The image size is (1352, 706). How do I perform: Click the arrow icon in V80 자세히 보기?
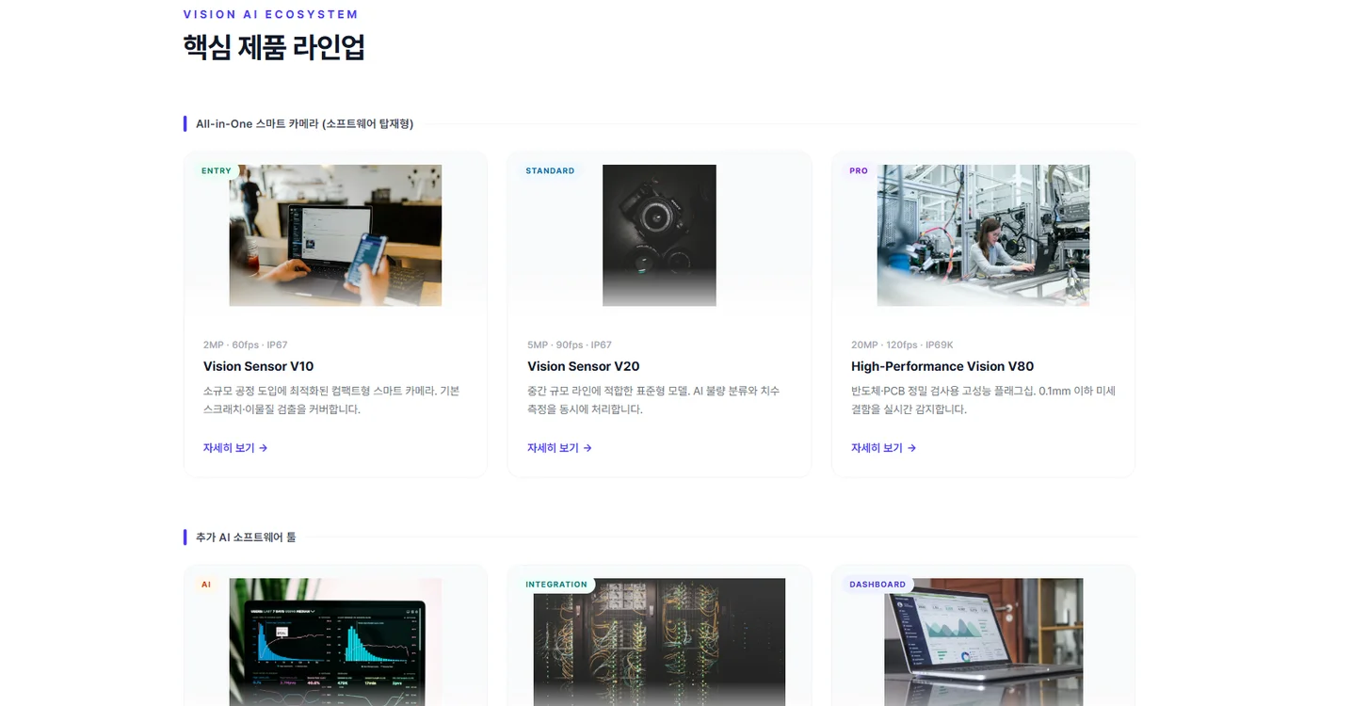click(x=911, y=448)
